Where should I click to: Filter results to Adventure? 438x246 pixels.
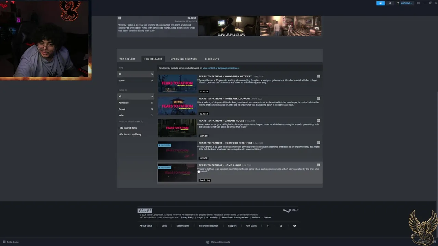(136, 103)
